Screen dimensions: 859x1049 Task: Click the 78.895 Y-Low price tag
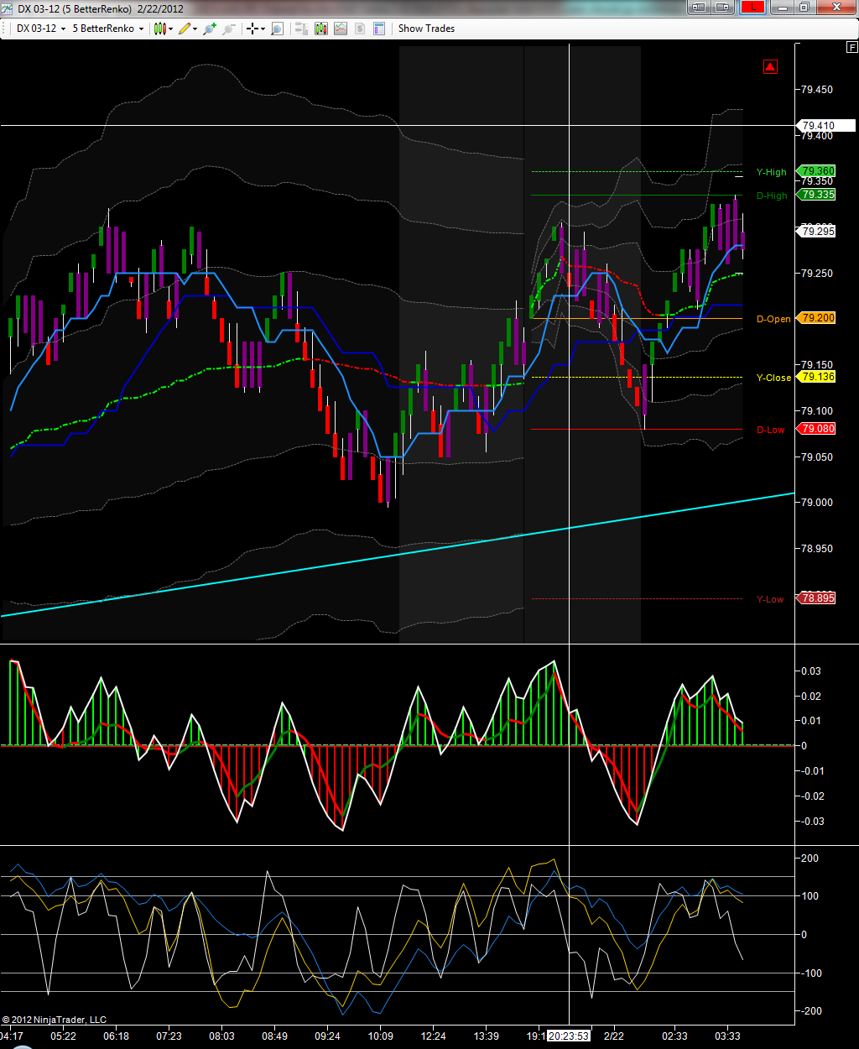(817, 598)
